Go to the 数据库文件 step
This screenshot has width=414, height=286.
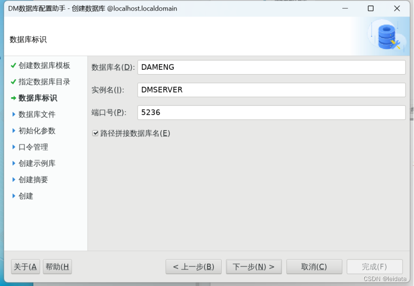click(37, 114)
